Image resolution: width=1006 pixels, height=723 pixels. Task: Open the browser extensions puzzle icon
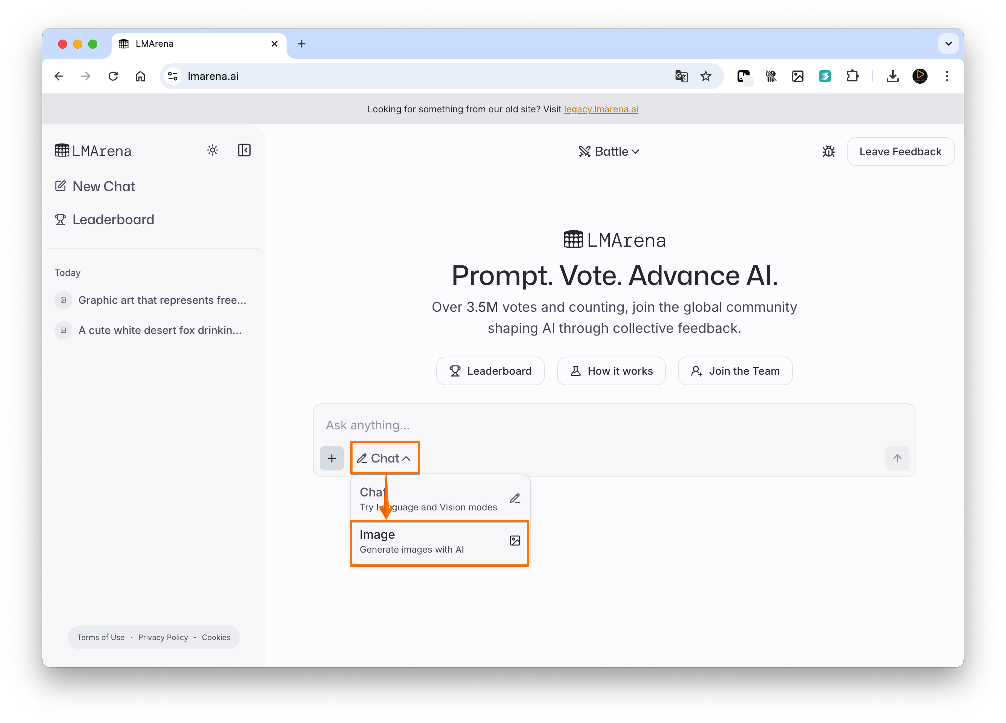(x=852, y=76)
